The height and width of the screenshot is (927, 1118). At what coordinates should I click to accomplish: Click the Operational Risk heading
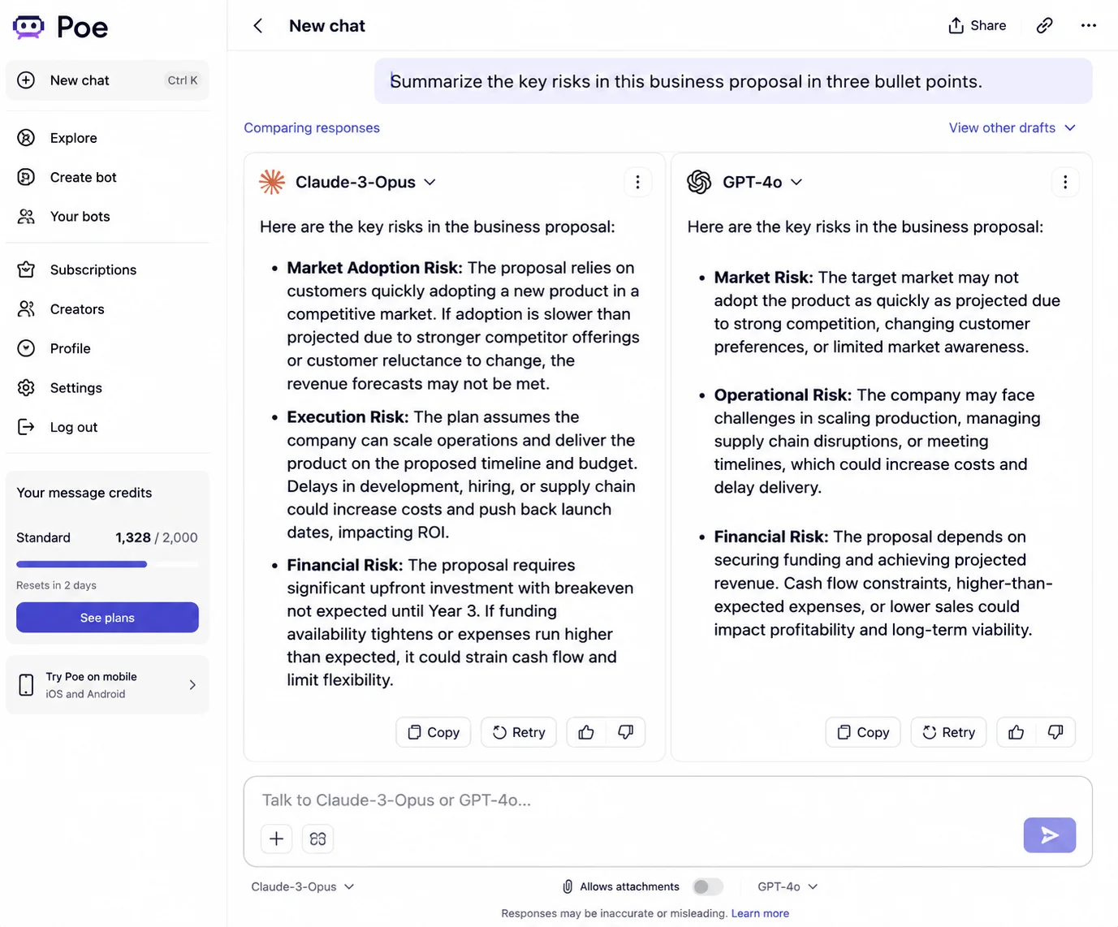pyautogui.click(x=783, y=395)
